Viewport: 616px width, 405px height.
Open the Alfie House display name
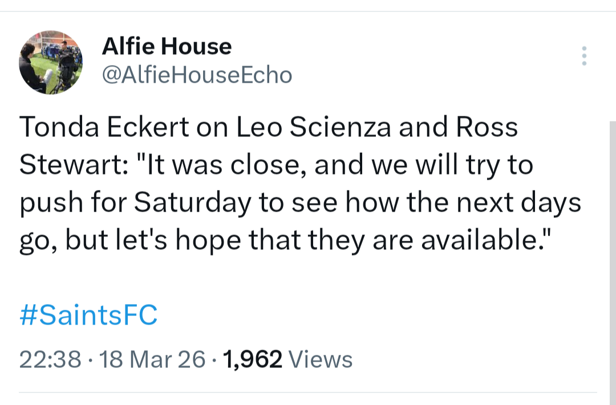[167, 46]
